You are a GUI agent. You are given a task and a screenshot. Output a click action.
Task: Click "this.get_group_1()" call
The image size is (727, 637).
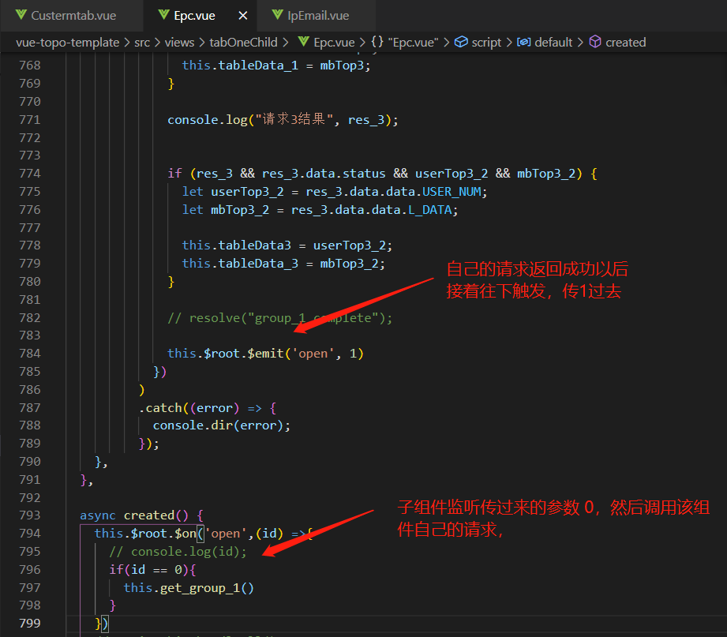[x=189, y=588]
